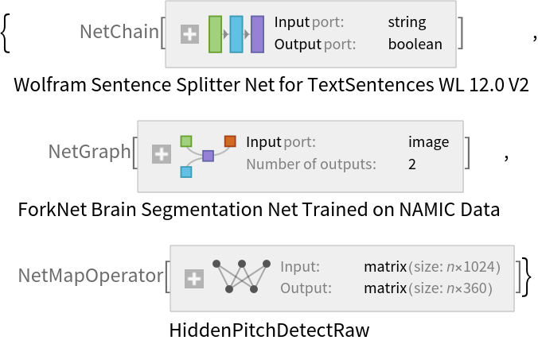The image size is (538, 340).
Task: Click the purple layer block in NetChain icon
Action: point(257,34)
